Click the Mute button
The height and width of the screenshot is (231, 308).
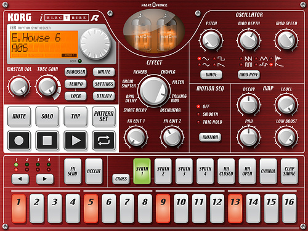coord(19,116)
